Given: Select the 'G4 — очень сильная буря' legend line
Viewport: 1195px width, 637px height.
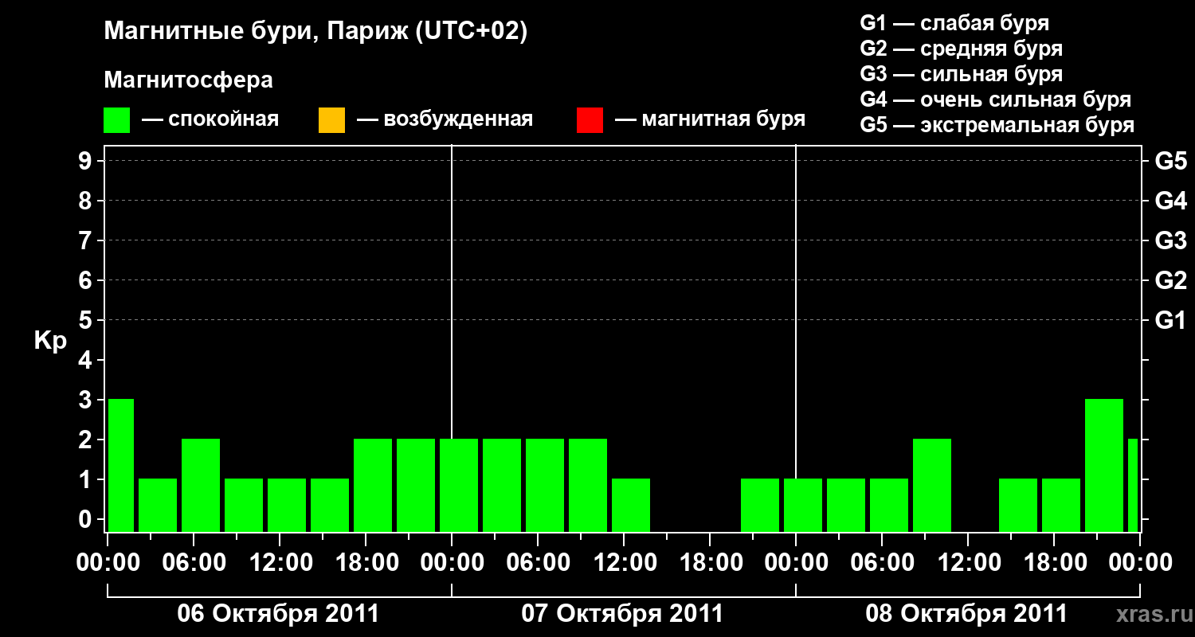Looking at the screenshot, I should 996,100.
